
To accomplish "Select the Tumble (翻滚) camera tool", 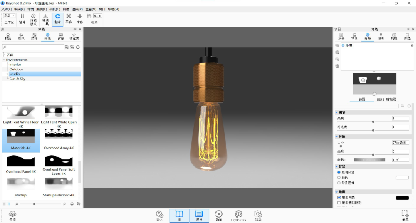I will [57, 19].
